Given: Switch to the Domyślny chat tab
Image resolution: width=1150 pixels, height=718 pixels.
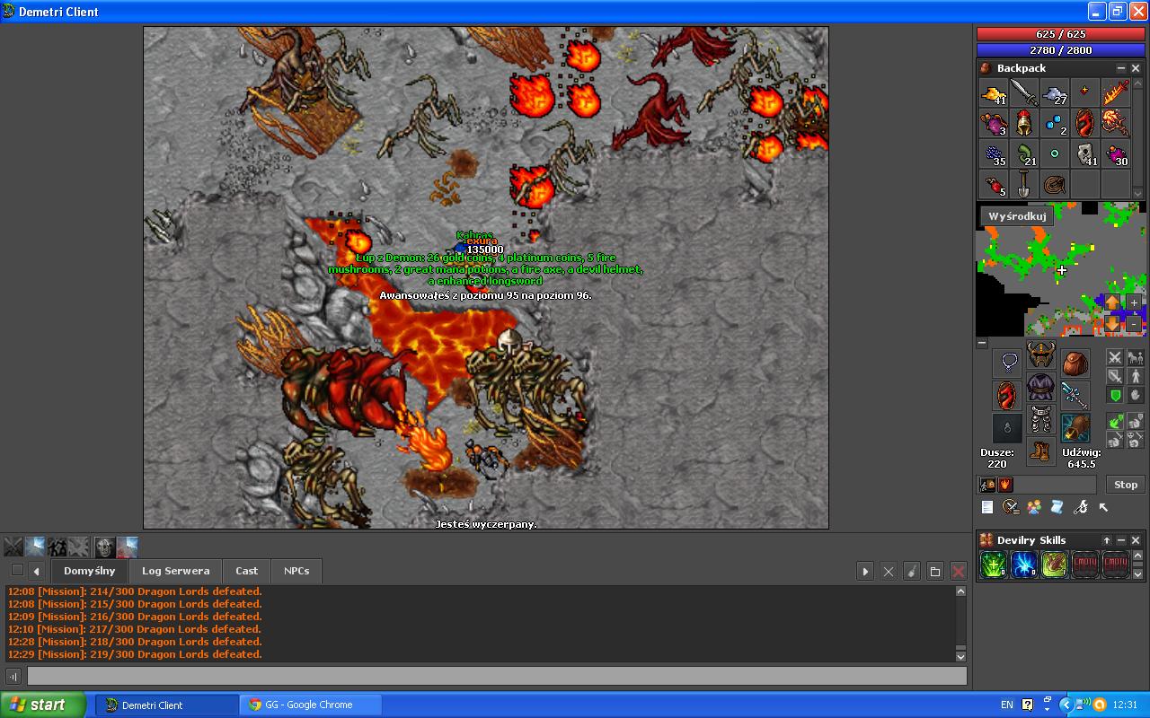Looking at the screenshot, I should click(90, 571).
